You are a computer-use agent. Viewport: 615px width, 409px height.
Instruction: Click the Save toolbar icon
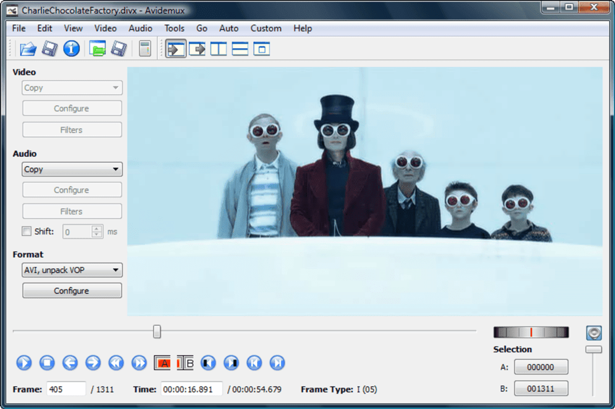point(50,49)
